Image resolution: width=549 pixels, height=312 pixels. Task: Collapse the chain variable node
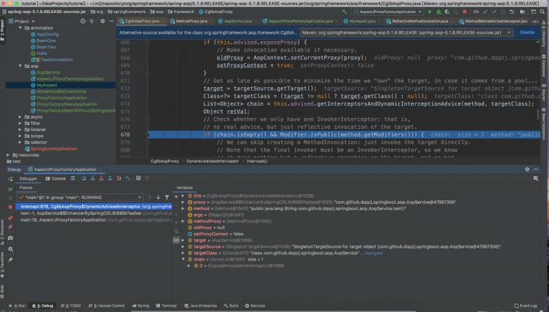pyautogui.click(x=182, y=259)
